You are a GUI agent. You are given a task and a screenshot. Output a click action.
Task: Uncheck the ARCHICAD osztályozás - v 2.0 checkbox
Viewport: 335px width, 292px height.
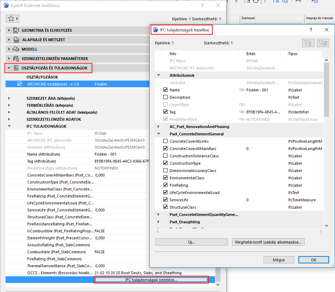[x=20, y=84]
